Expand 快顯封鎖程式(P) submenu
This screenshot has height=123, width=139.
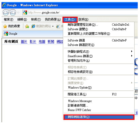(99, 52)
